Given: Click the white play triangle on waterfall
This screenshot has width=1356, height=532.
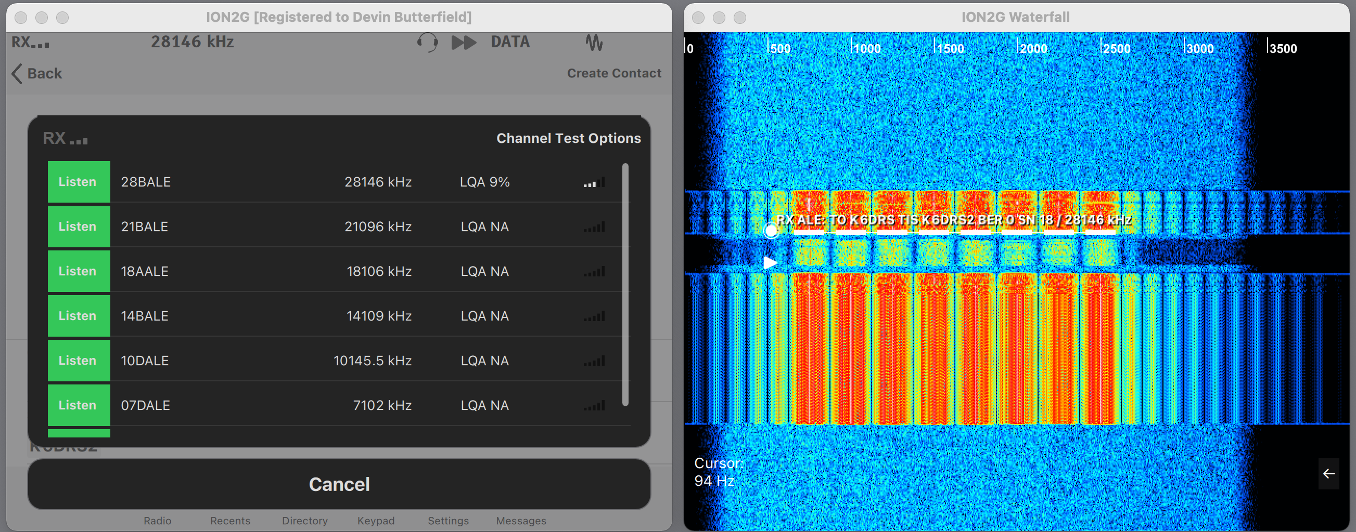Looking at the screenshot, I should click(x=770, y=262).
